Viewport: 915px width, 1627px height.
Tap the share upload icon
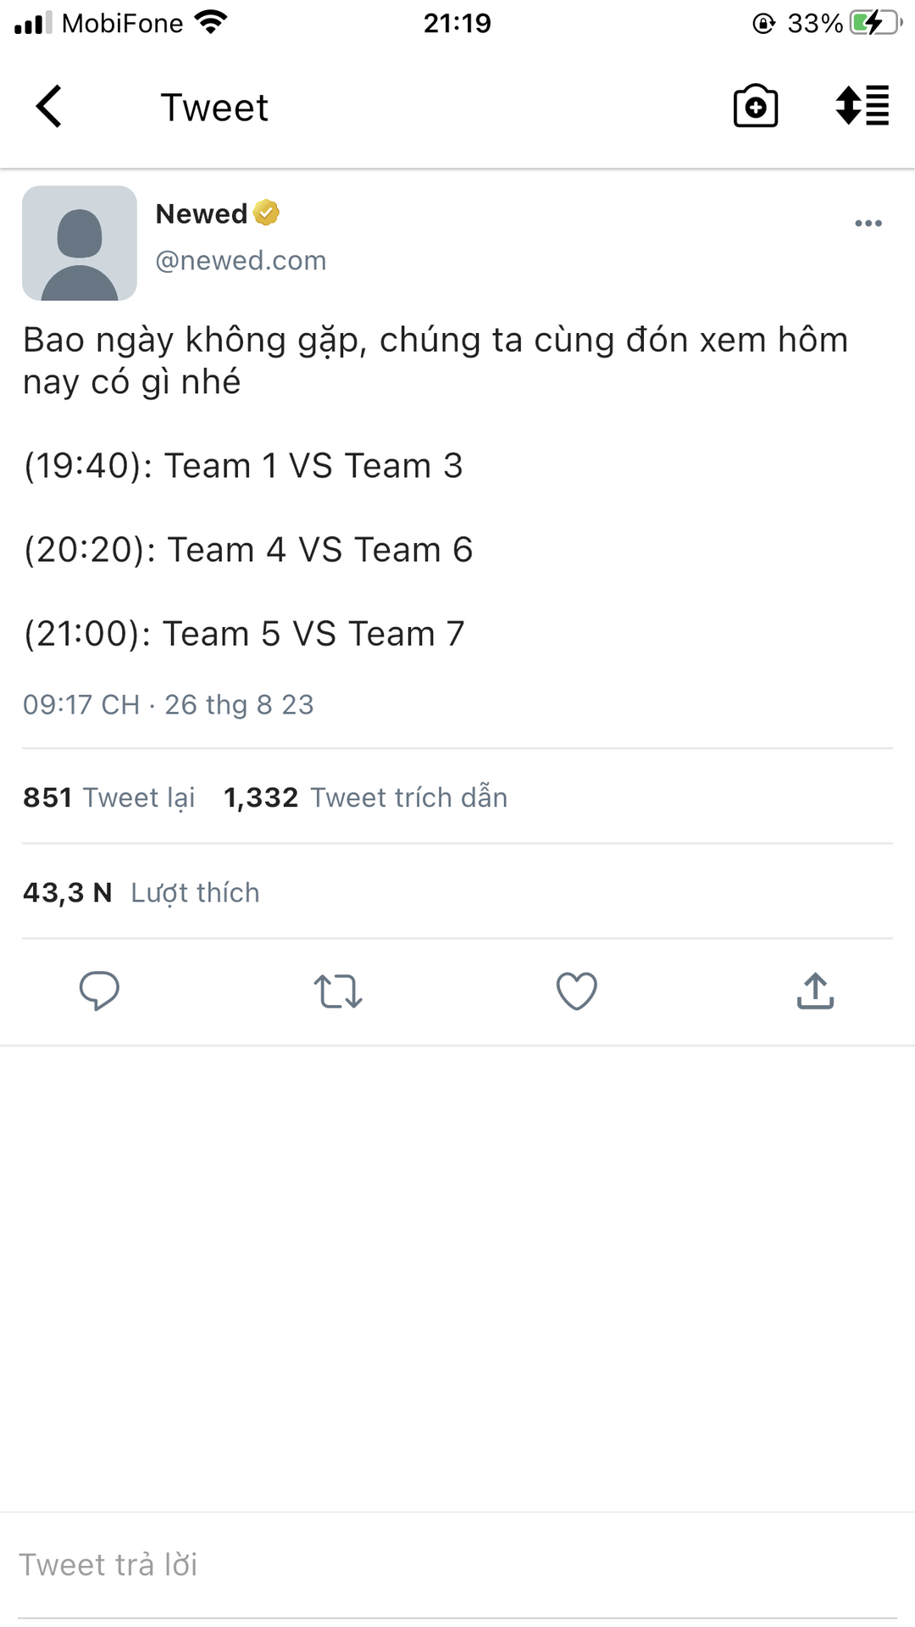[x=815, y=991]
